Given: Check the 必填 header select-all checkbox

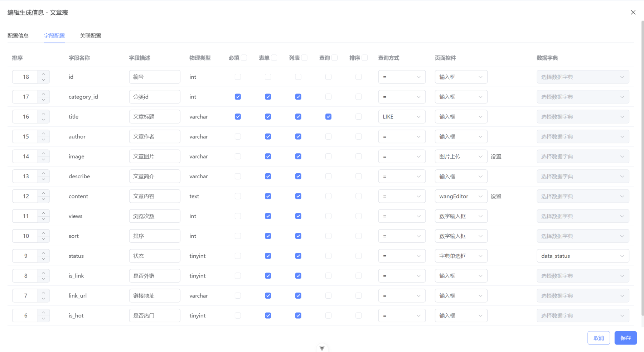Looking at the screenshot, I should point(244,58).
